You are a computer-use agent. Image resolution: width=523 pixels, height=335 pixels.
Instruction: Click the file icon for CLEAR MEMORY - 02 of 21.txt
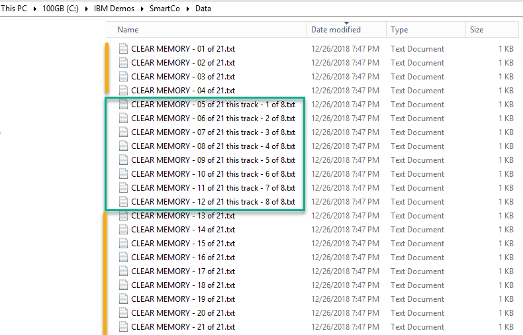coord(123,63)
